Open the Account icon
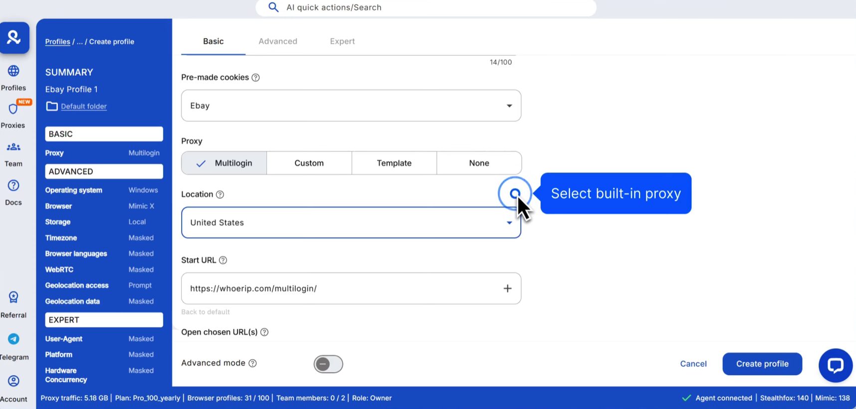Screen dimensions: 856x409 pos(13,381)
